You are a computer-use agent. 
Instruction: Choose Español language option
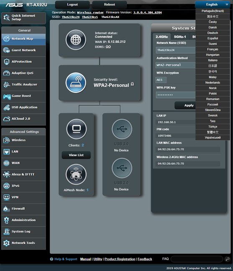click(213, 38)
